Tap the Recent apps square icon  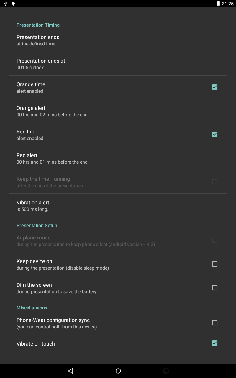(166, 371)
